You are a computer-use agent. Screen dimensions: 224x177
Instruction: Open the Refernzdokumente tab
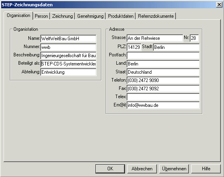click(x=156, y=16)
